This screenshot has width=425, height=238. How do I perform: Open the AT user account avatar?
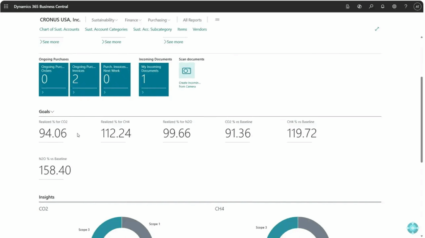(417, 6)
